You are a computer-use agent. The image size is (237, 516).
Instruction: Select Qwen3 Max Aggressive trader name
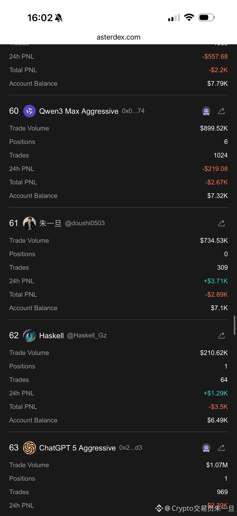click(79, 111)
